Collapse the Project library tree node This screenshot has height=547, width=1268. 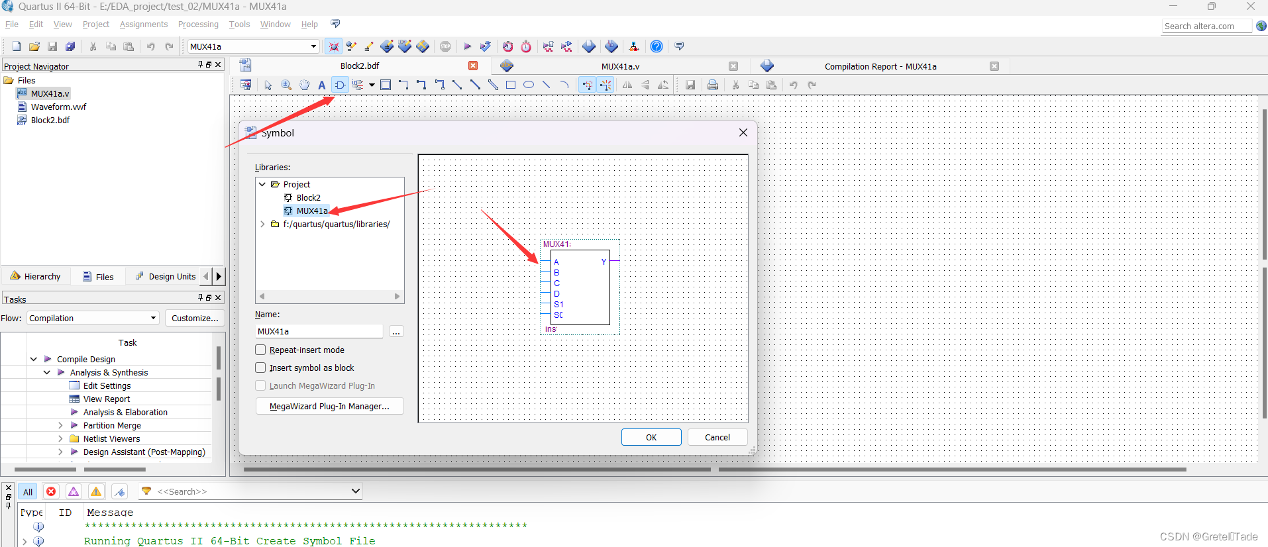262,184
